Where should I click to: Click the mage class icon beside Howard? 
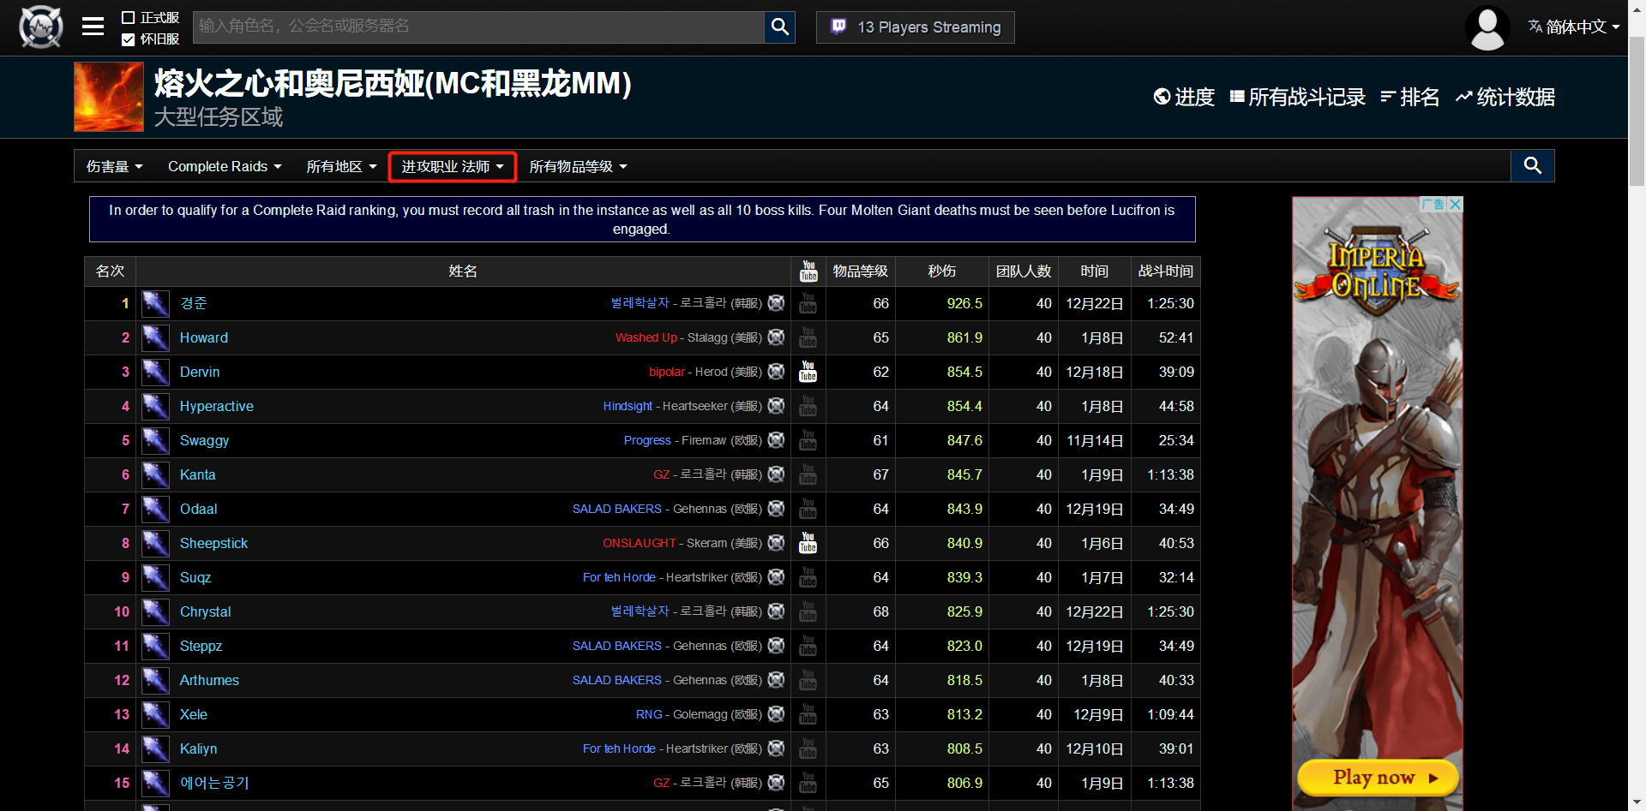[155, 337]
